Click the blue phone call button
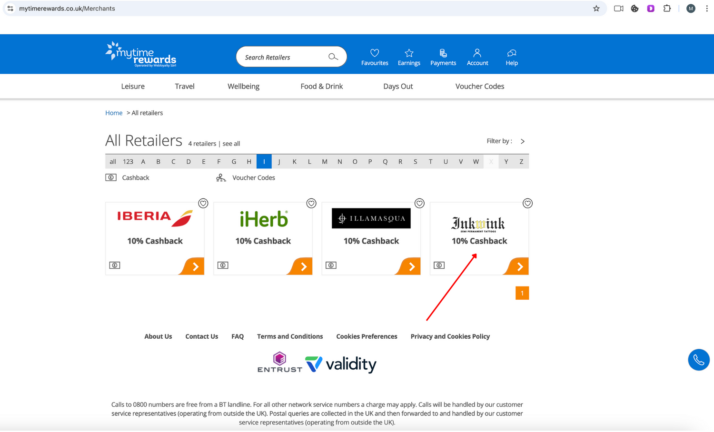 [699, 360]
